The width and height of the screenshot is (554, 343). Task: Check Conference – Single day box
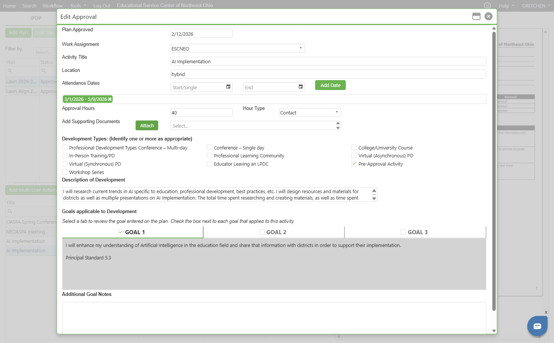tap(209, 148)
